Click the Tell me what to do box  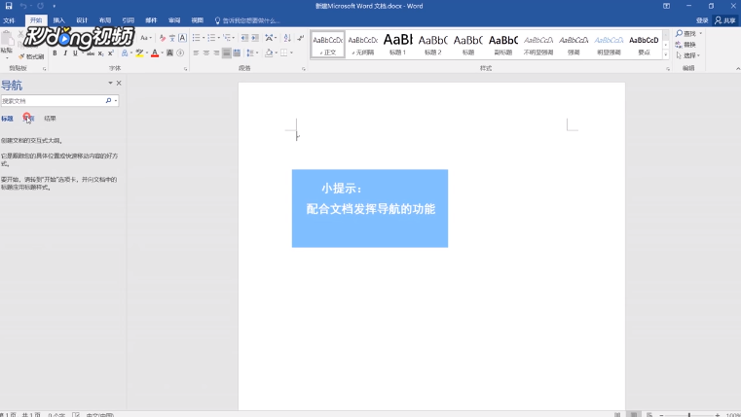point(247,20)
